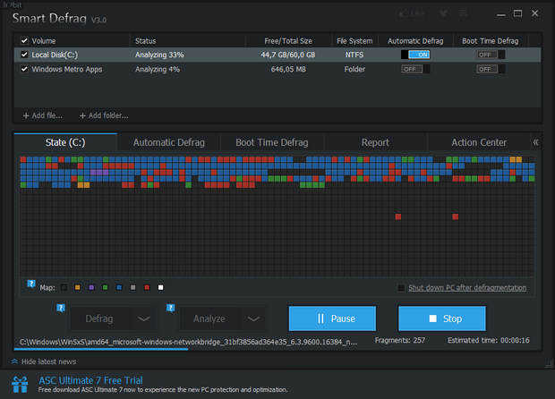Click the Automatic Defrag column header
555x399 pixels.
(x=415, y=41)
